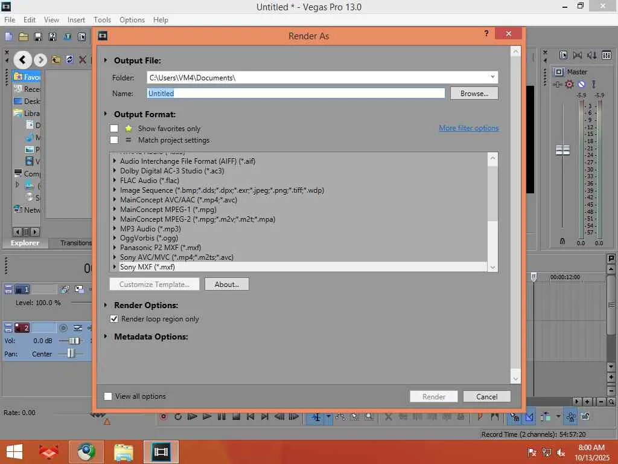Collapse the Render Options section
Viewport: 618px width, 464px height.
point(106,305)
